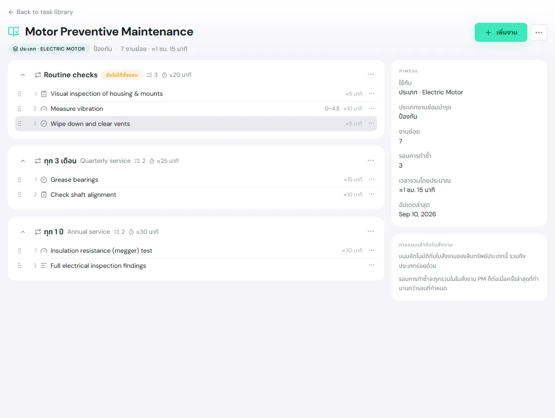Collapse the Routine checks section

click(x=23, y=75)
